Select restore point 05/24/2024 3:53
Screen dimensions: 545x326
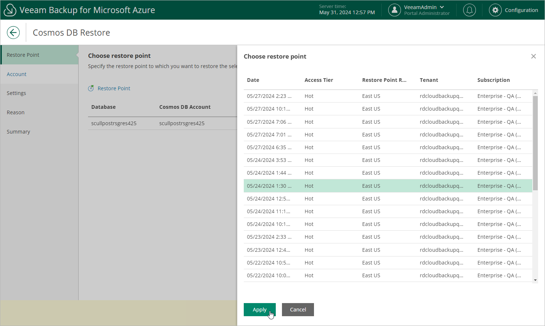[x=388, y=160]
